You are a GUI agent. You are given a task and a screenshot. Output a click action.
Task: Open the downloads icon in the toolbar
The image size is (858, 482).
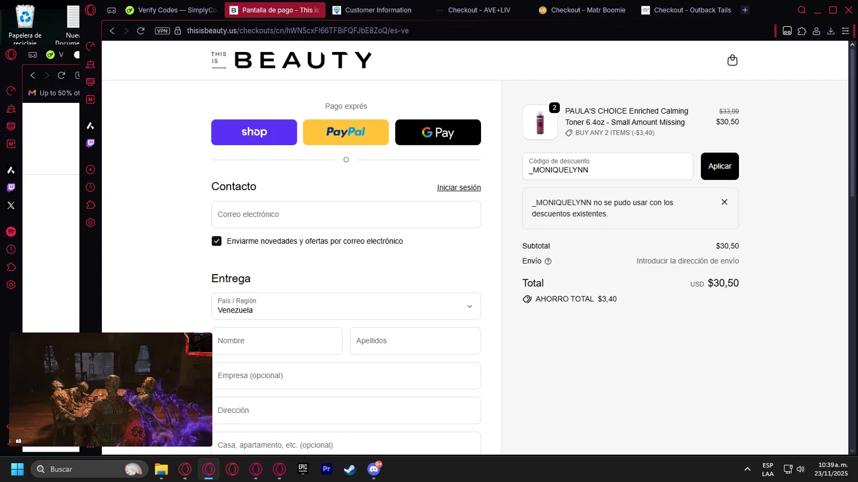coord(831,31)
